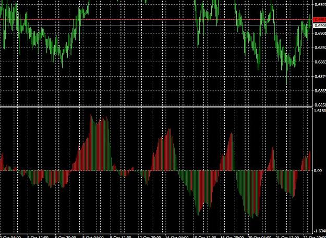Click the 0.6865 price axis label
Viewport: 326px width, 238px height.
coord(320,91)
